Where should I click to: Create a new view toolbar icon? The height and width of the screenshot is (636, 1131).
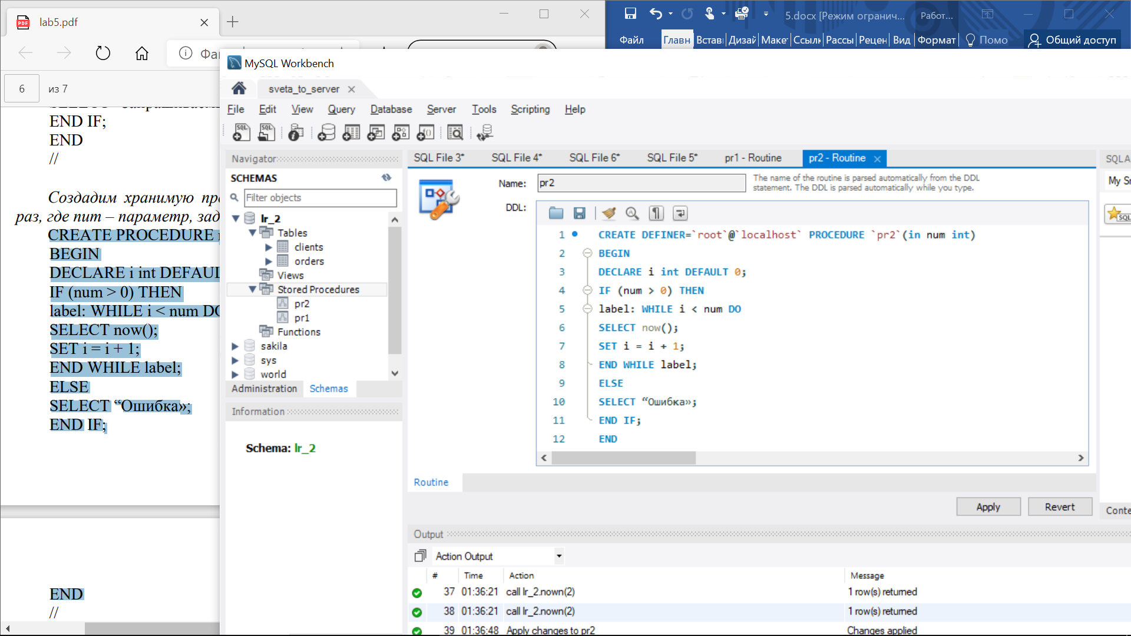pyautogui.click(x=376, y=132)
